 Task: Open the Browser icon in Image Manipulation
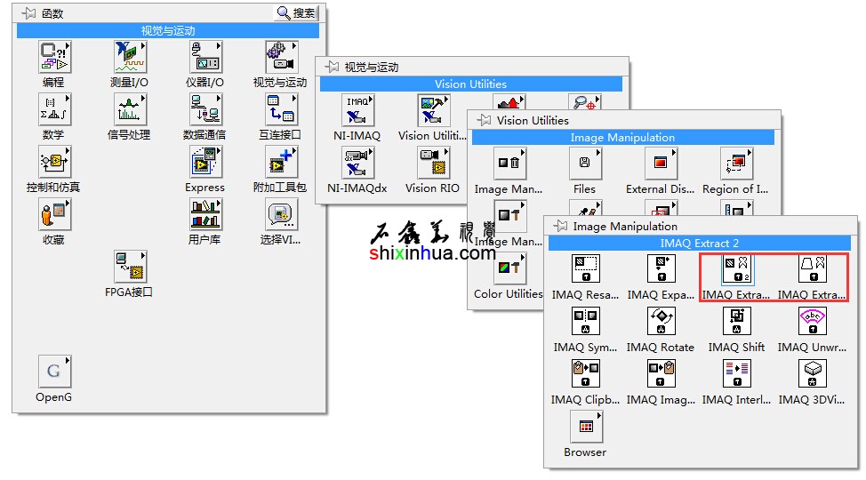click(585, 427)
